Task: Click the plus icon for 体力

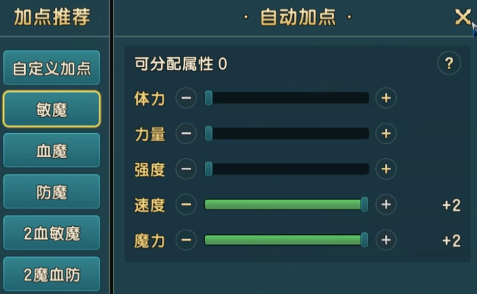Action: click(386, 99)
